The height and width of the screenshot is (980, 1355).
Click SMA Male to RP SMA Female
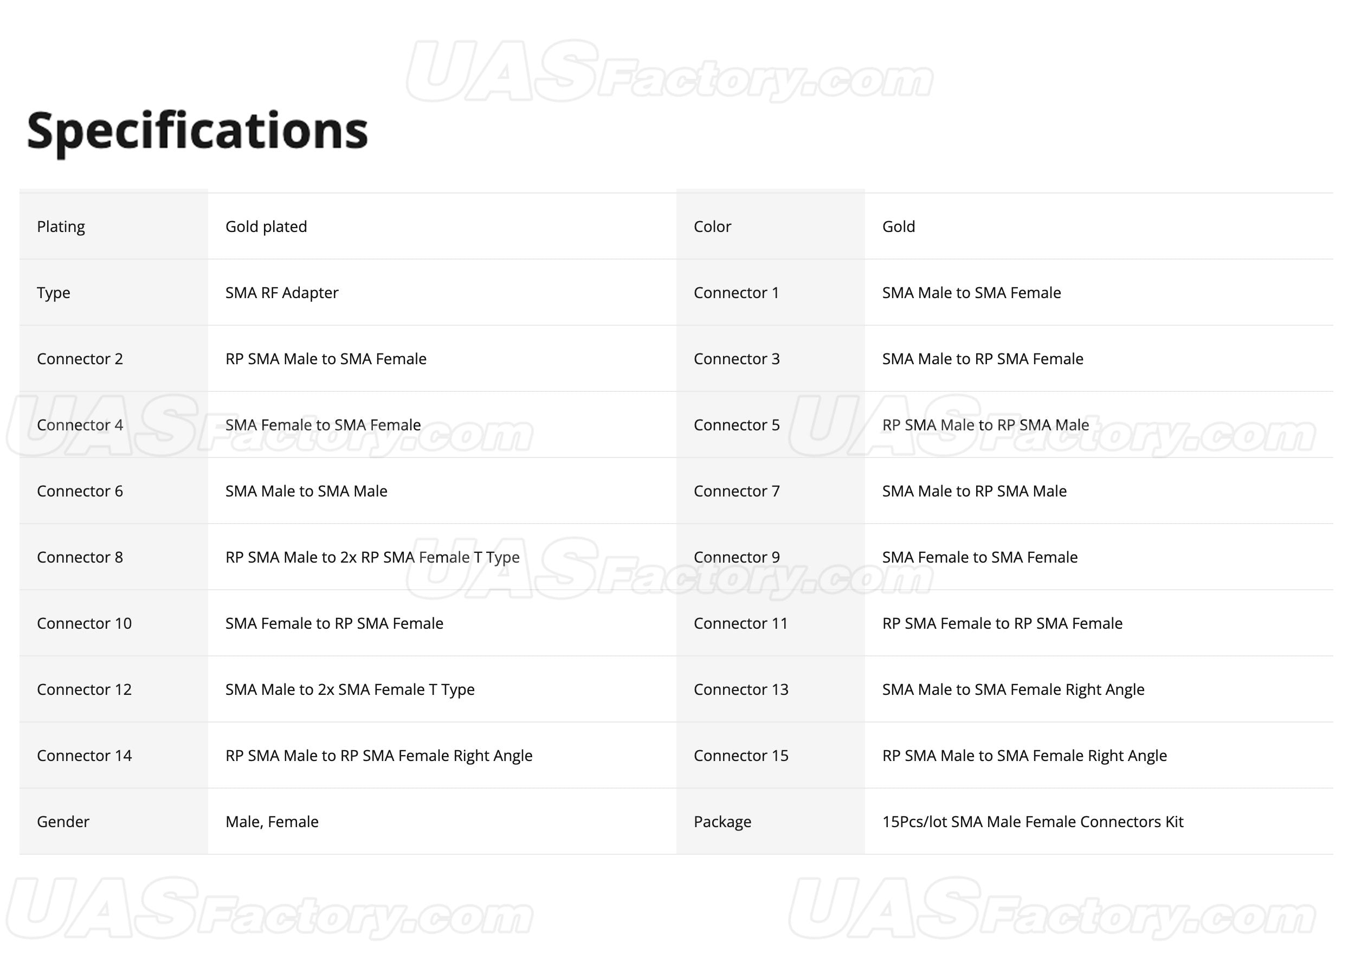click(x=982, y=359)
